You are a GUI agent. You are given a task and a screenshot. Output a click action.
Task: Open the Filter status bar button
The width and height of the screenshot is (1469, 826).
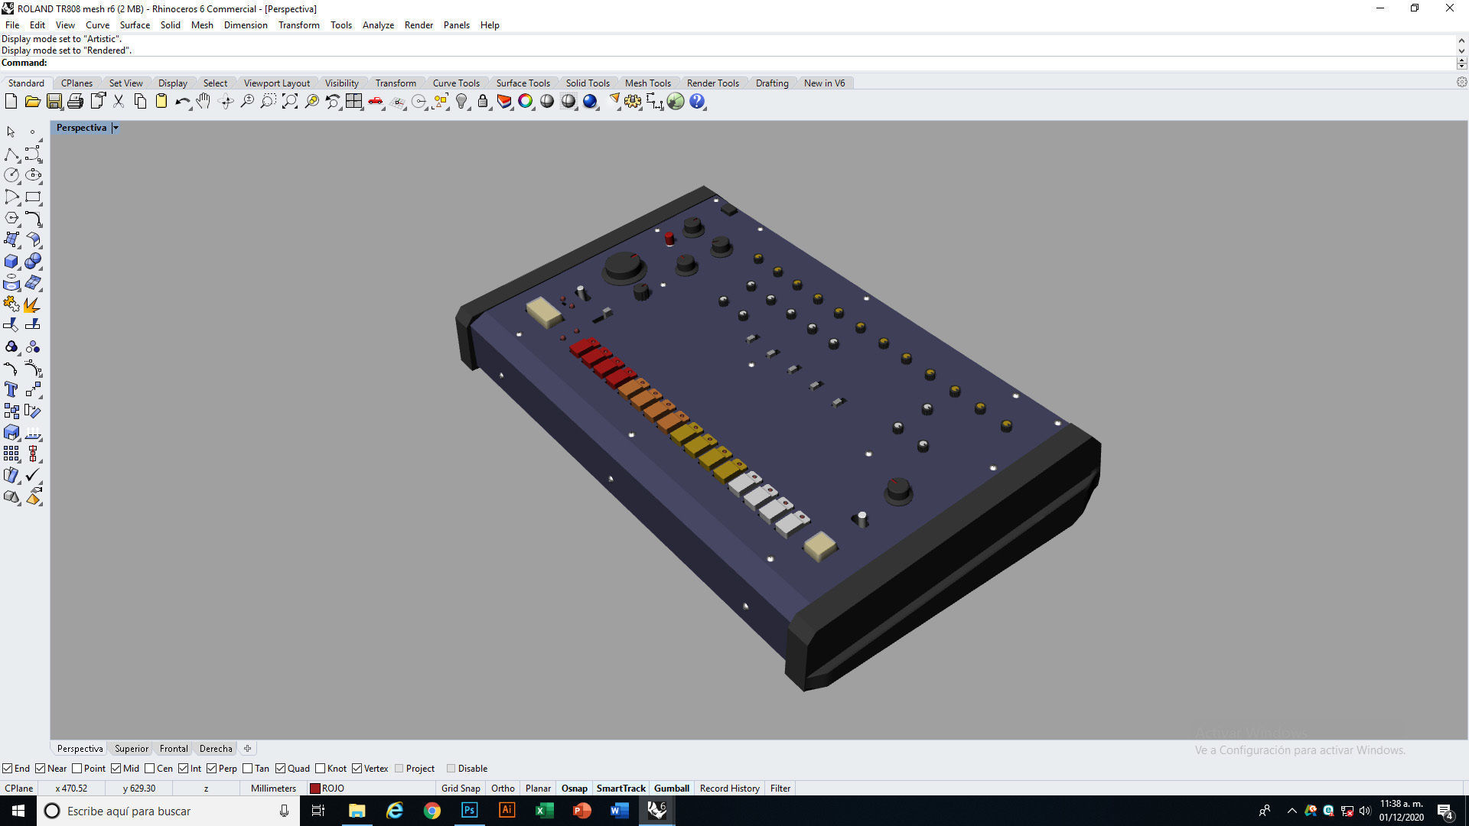coord(780,788)
